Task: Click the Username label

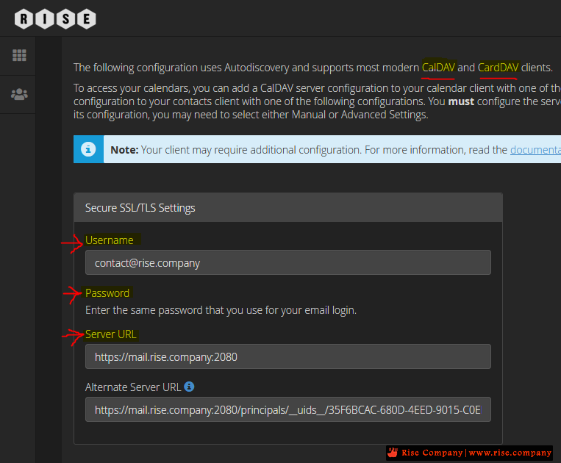Action: [109, 240]
